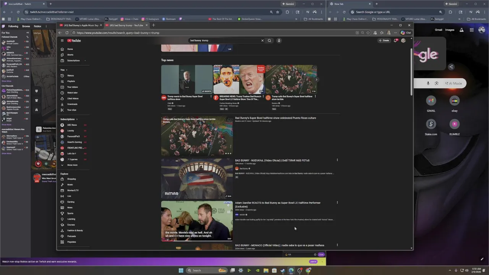This screenshot has width=489, height=275.
Task: Open Following tab in Twitch window
Action: 13,26
